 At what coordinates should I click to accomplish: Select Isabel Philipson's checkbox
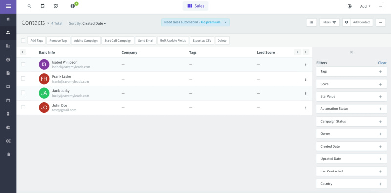23,64
